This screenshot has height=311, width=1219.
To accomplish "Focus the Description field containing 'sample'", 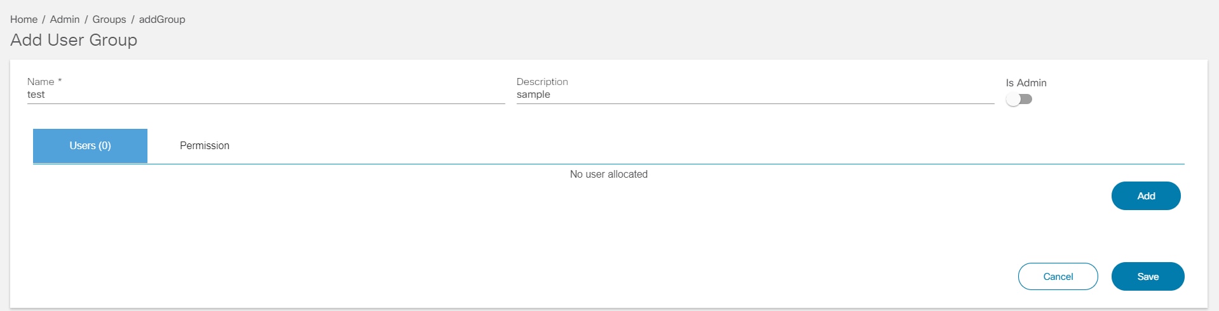I will click(x=755, y=95).
